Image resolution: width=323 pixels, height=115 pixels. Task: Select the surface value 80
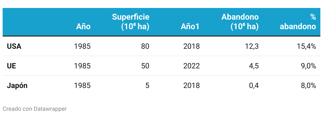(x=145, y=46)
